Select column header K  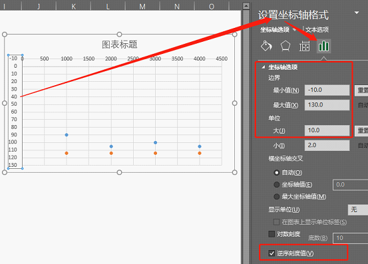point(73,6)
